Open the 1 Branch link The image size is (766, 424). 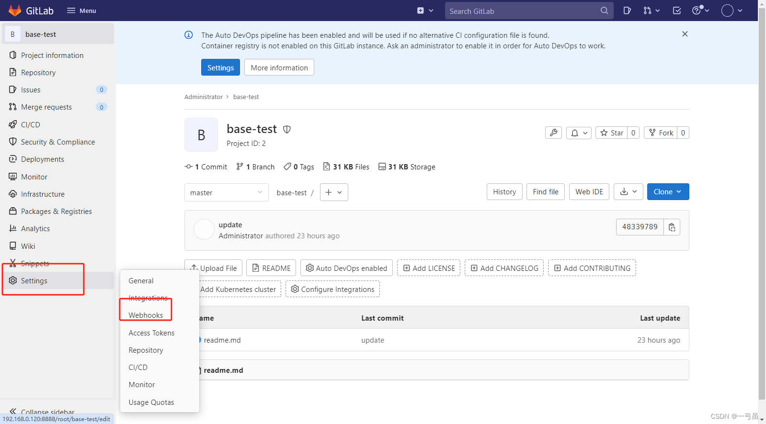(x=255, y=167)
